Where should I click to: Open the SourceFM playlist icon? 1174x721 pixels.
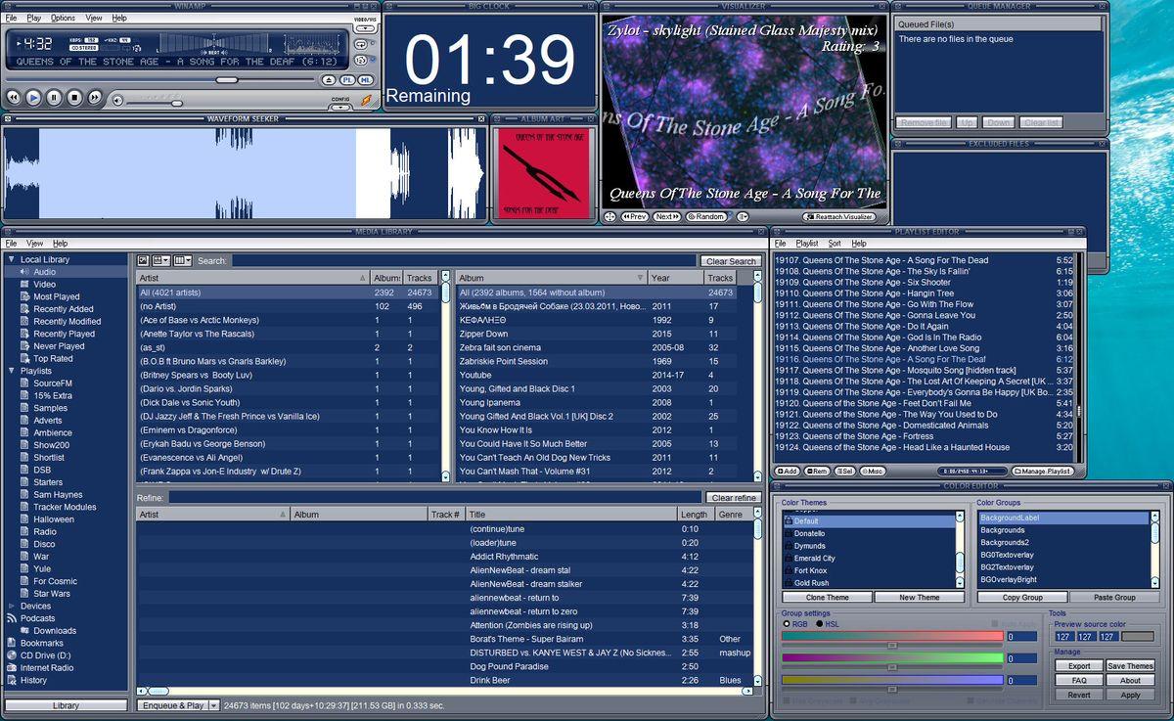tap(24, 383)
